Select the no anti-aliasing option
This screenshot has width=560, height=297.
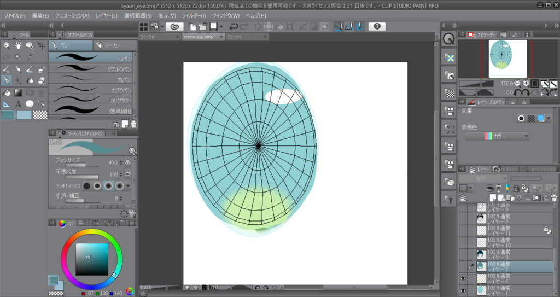pos(86,186)
